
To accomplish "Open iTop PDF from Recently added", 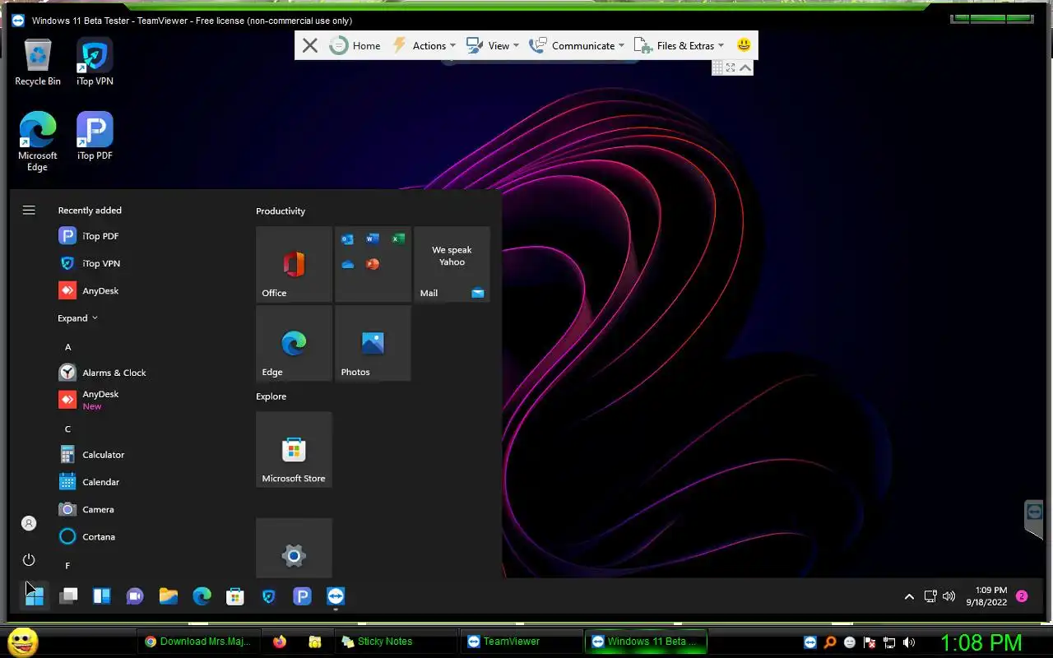I will click(x=89, y=236).
